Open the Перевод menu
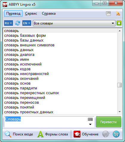 pyautogui.click(x=13, y=13)
